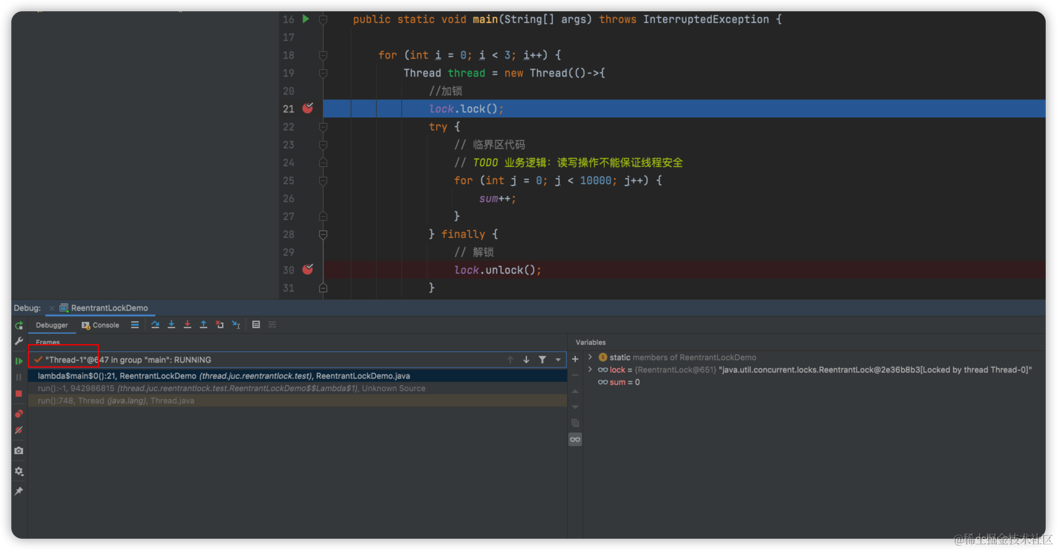The height and width of the screenshot is (550, 1057).
Task: Switch to Debugger tab
Action: point(52,325)
